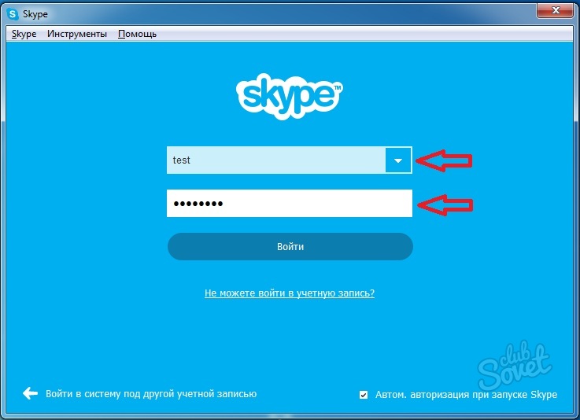Click the Автом. авторизация при запуске Skype label
The image size is (580, 420).
point(466,395)
